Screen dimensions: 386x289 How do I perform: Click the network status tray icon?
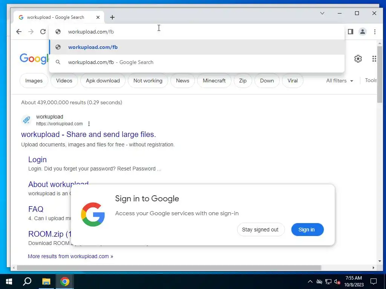click(328, 281)
